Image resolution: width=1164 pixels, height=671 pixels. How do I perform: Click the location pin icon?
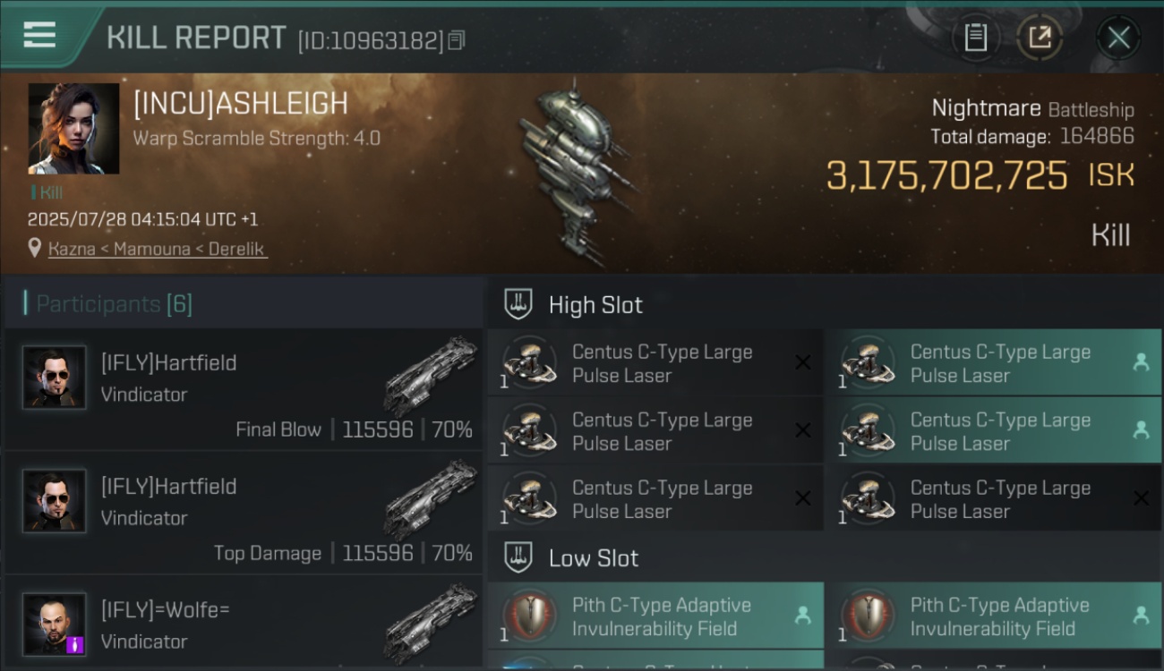pos(35,248)
